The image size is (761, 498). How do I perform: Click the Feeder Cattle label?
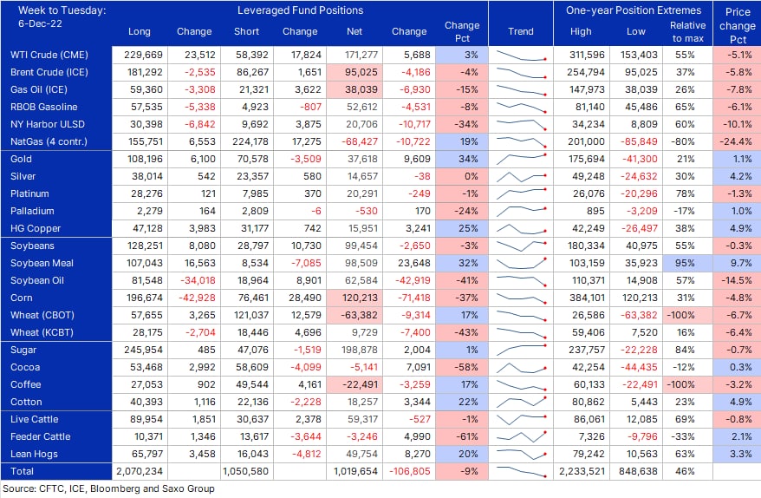pos(40,436)
